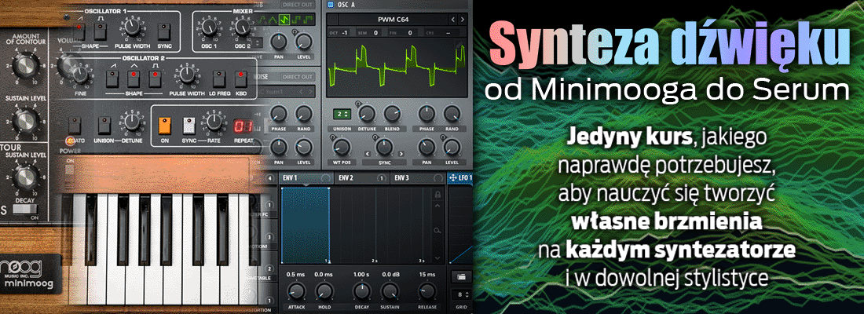Switch to the ENV 2 tab
The height and width of the screenshot is (314, 864).
coord(361,178)
